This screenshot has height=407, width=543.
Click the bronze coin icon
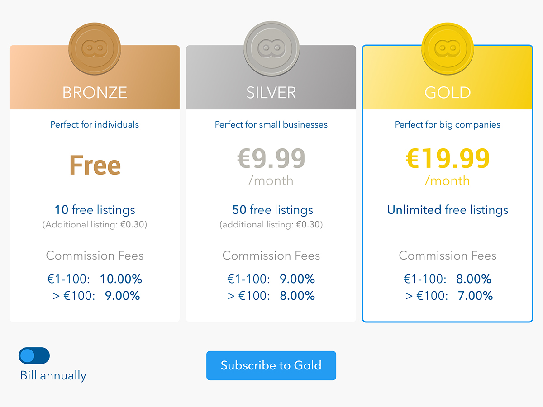pos(95,48)
